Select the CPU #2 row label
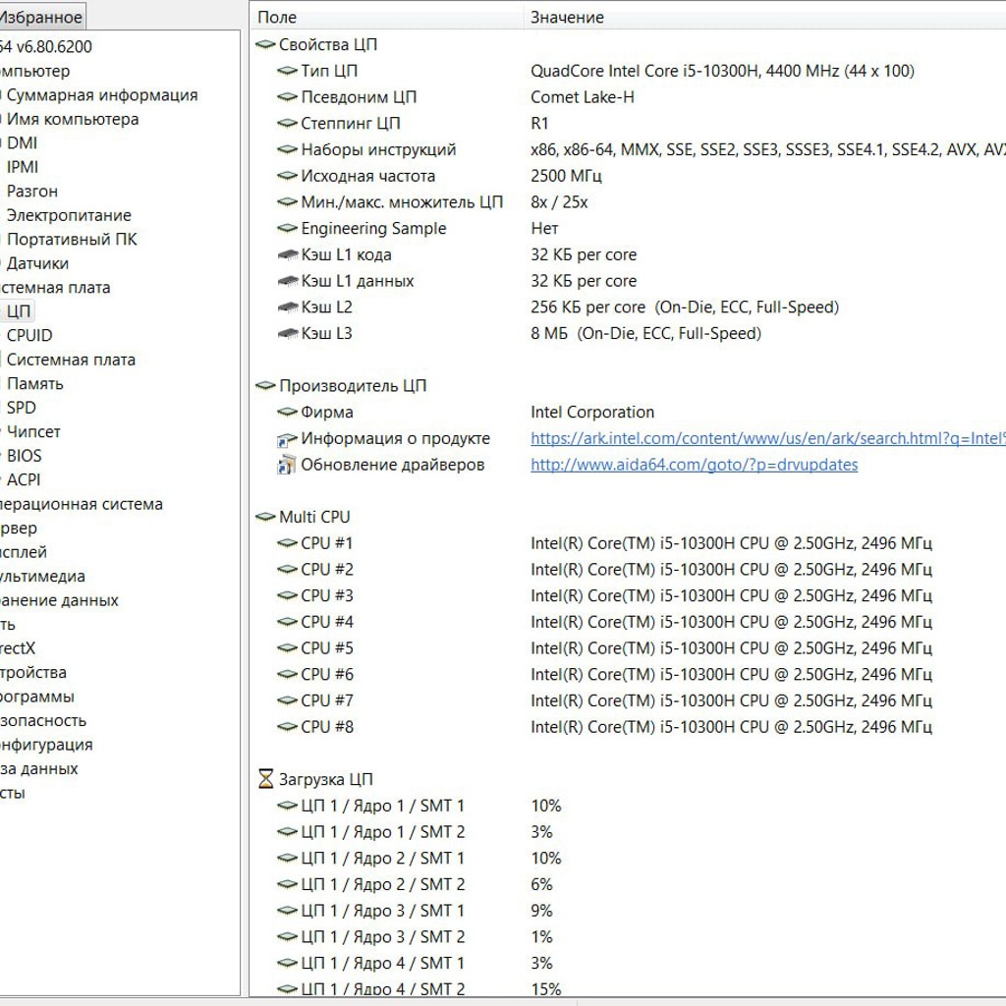The image size is (1006, 1006). [x=327, y=569]
